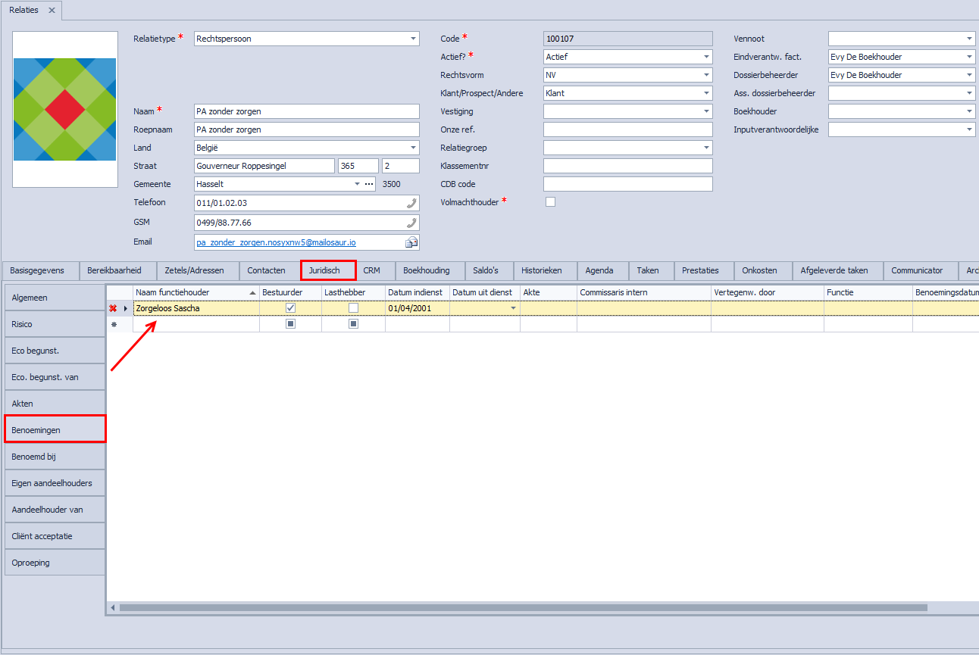The height and width of the screenshot is (655, 979).
Task: Click the red delete X on Zorgeloos Sascha row
Action: pyautogui.click(x=113, y=308)
